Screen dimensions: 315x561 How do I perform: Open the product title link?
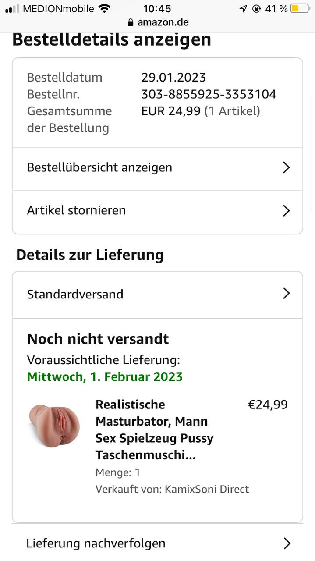[x=154, y=430]
